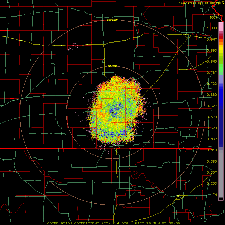
Task: Click the 0.307 scale label
Action: click(x=212, y=172)
